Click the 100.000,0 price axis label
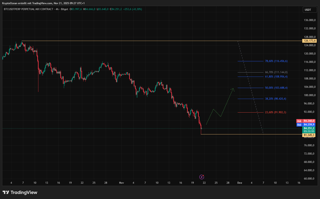320x199 pixels. (310, 95)
